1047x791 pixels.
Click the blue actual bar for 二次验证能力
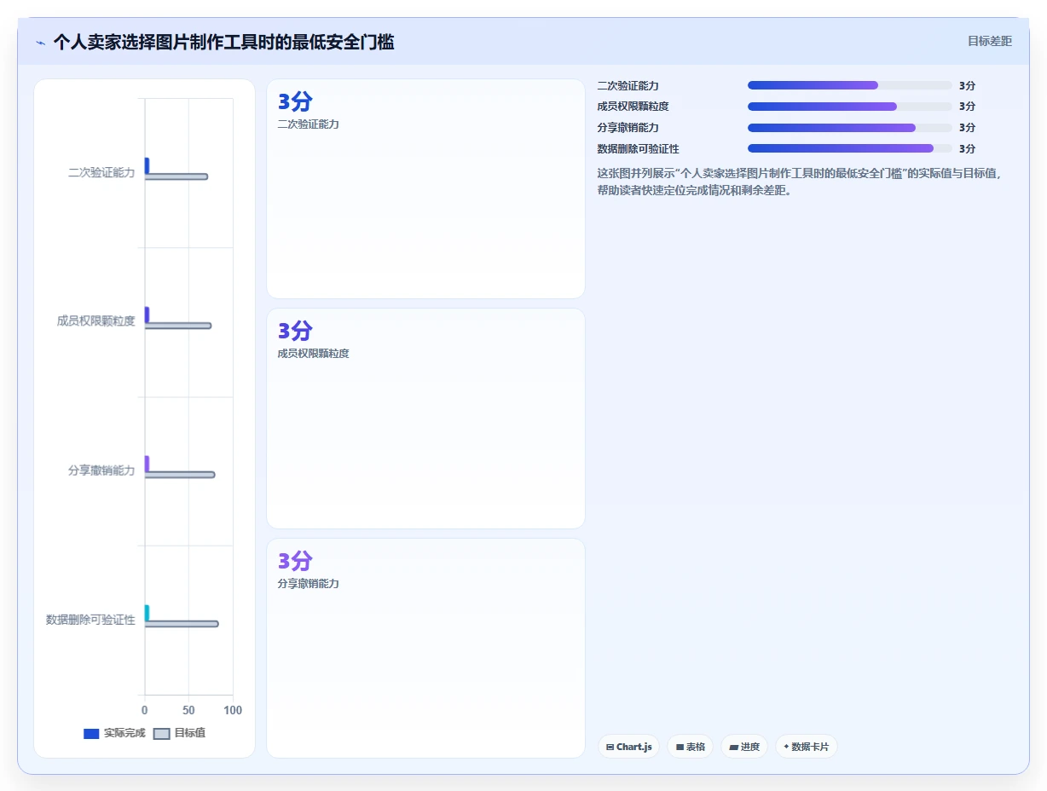[147, 165]
